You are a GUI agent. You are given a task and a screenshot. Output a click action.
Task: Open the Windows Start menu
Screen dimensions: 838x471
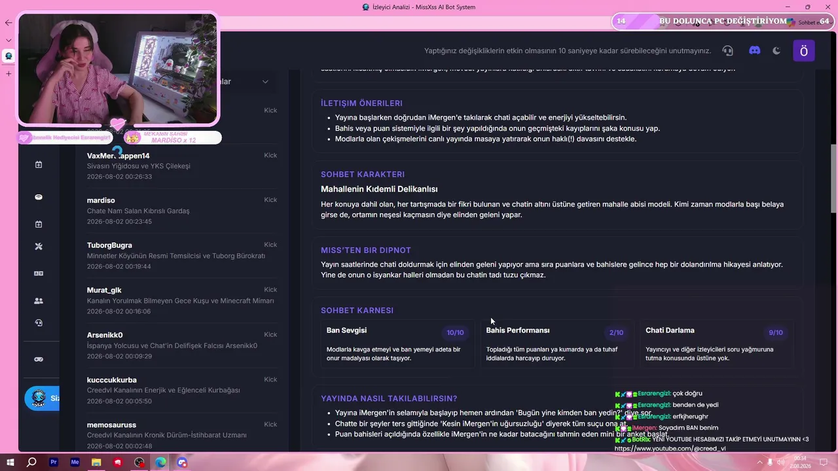click(x=10, y=462)
